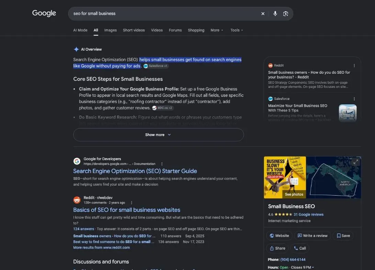
Task: Open Search Engine Optimization (SEO) Starter Guide link
Action: click(135, 171)
